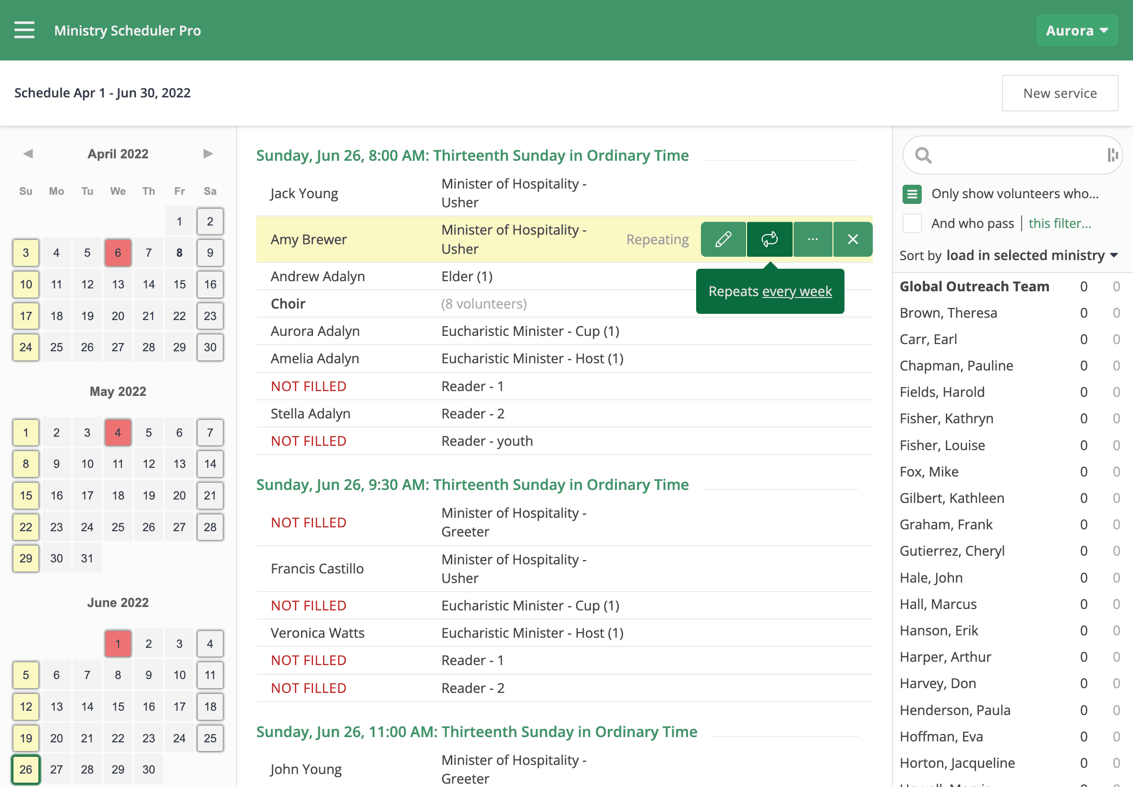Go to previous month with left arrow

[x=28, y=154]
